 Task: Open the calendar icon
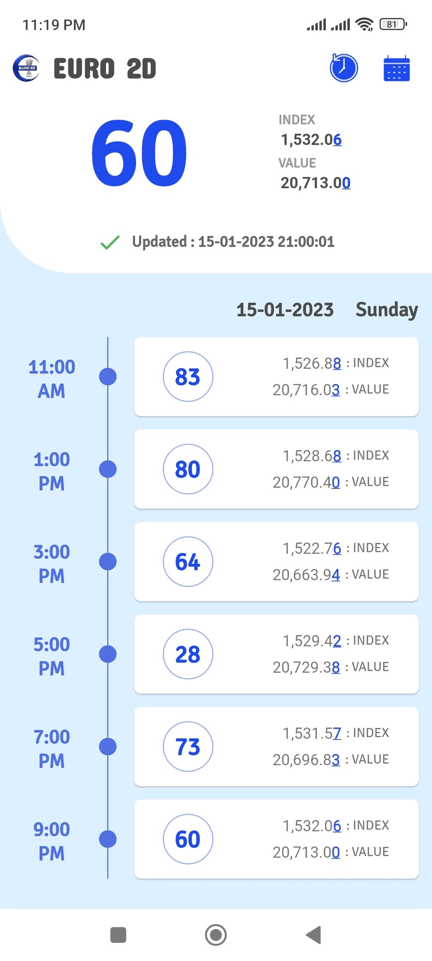(x=396, y=68)
